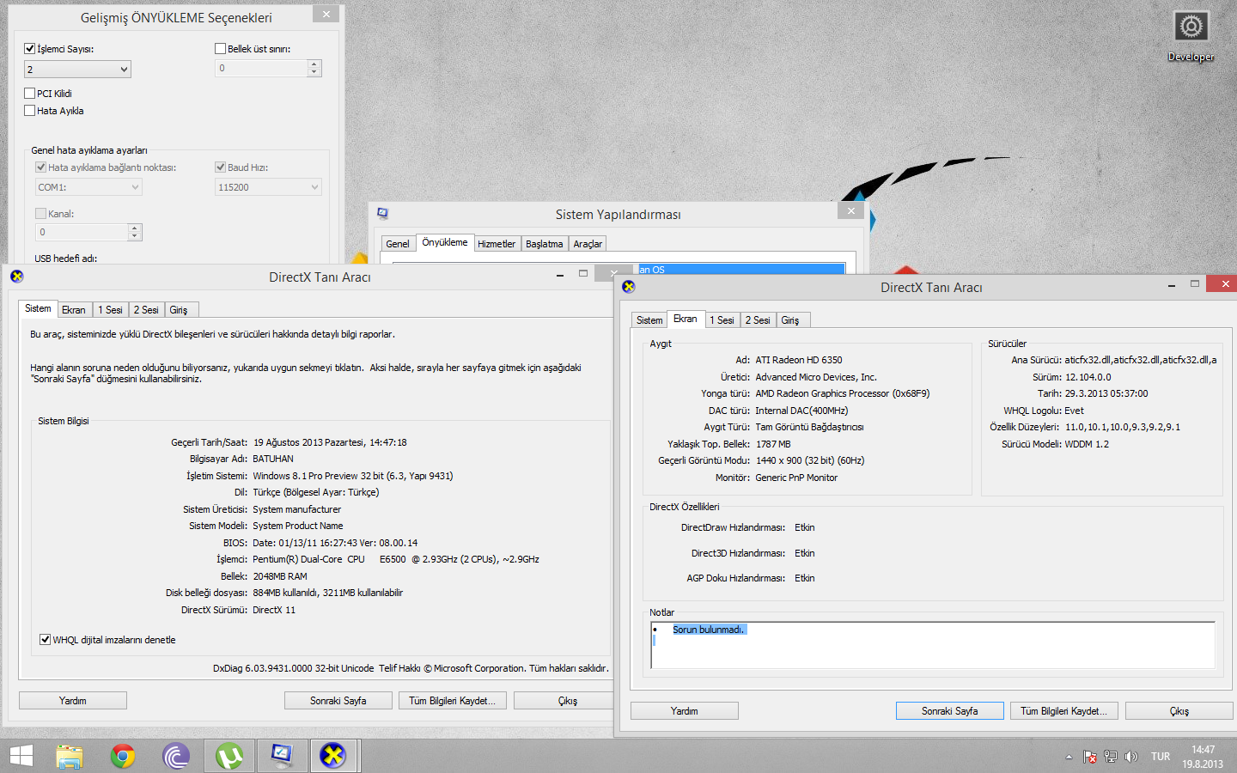The width and height of the screenshot is (1237, 773).
Task: Click DirectX icon in right window title
Action: [628, 287]
